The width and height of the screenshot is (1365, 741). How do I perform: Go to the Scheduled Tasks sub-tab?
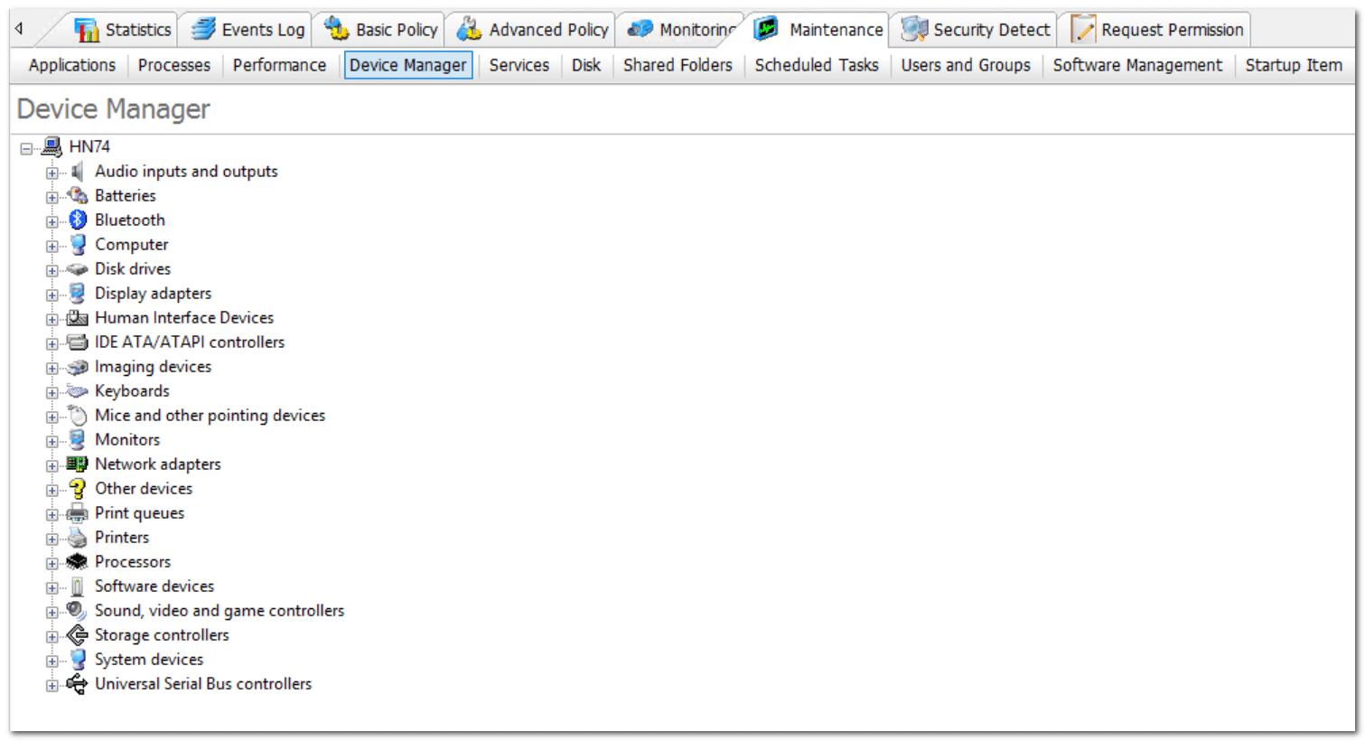coord(816,65)
